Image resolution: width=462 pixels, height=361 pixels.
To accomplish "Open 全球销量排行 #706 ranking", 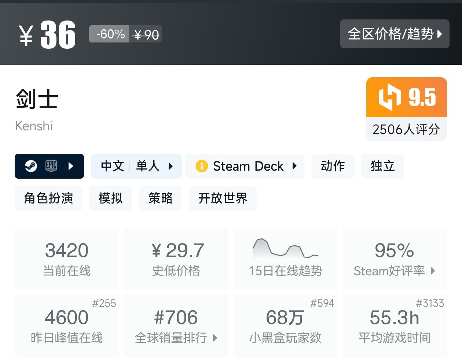I will click(176, 326).
